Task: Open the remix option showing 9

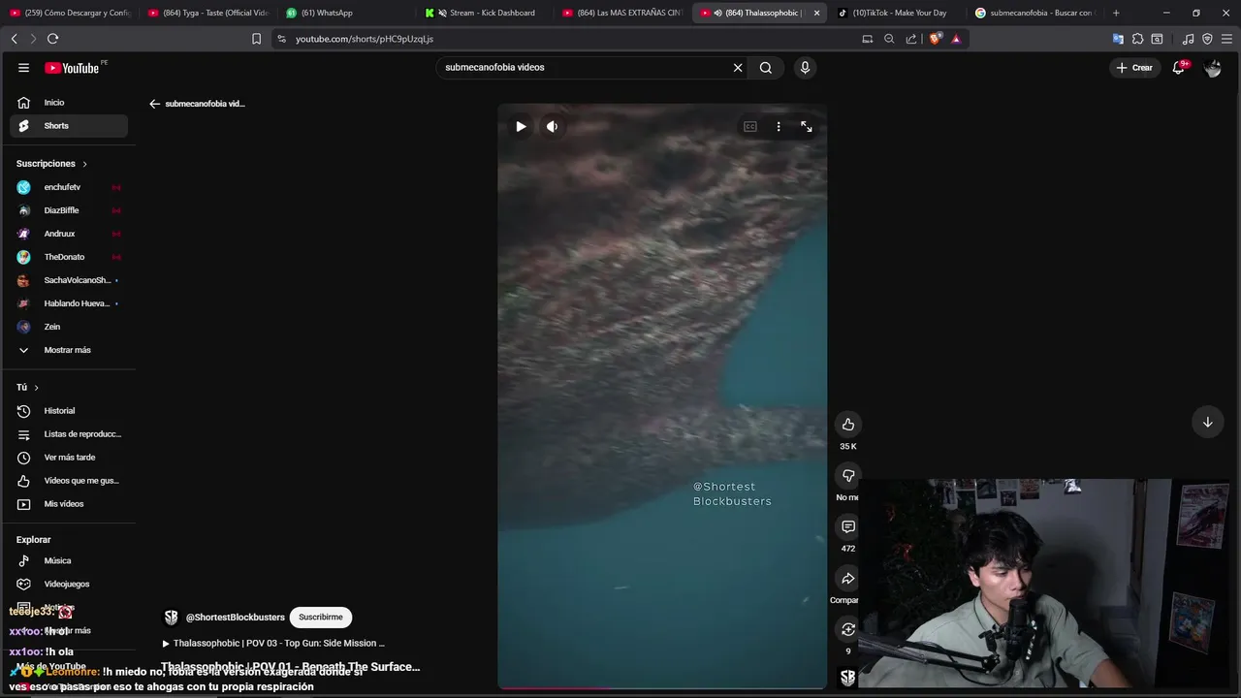Action: point(848,630)
